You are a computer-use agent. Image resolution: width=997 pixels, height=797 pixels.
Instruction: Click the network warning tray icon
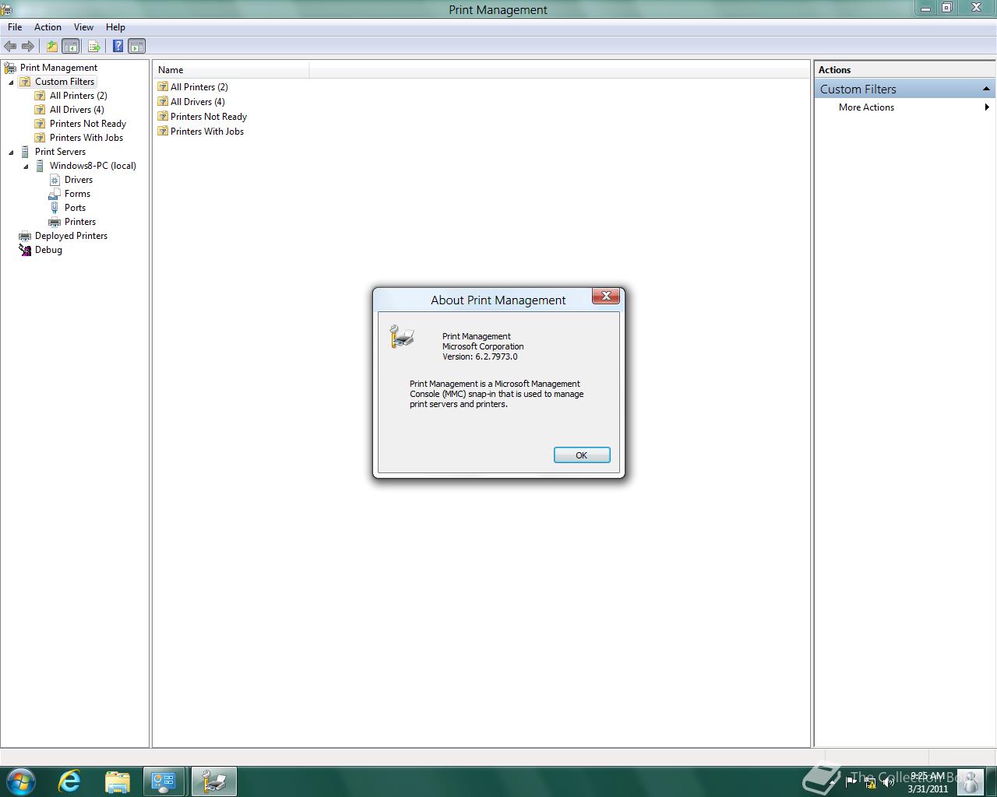point(870,781)
